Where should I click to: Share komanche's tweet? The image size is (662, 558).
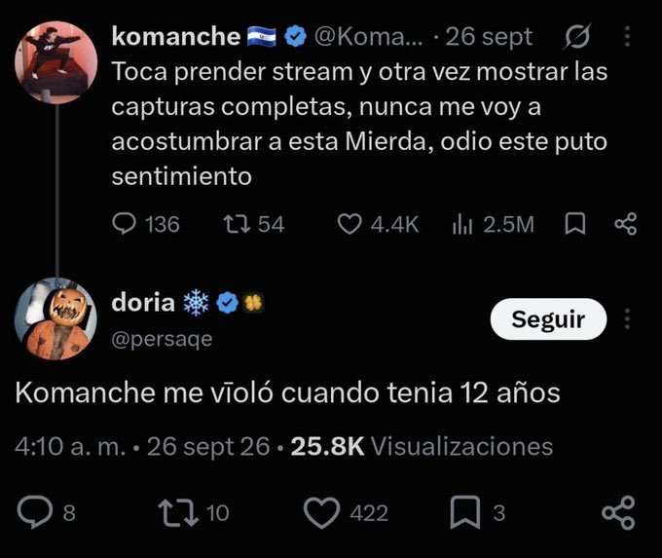(x=626, y=224)
